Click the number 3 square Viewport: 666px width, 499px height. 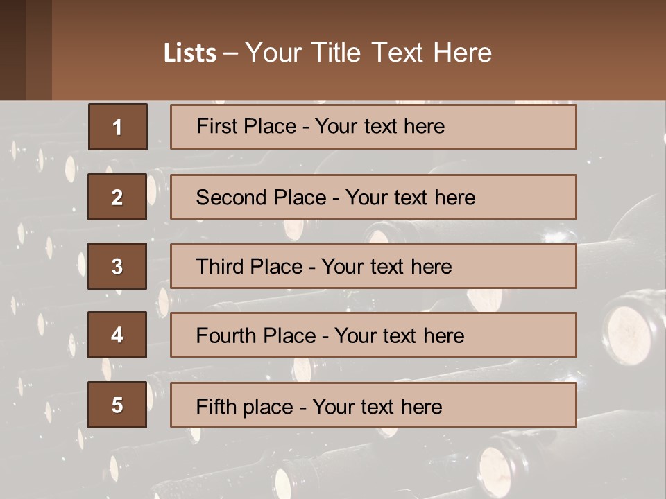[117, 266]
